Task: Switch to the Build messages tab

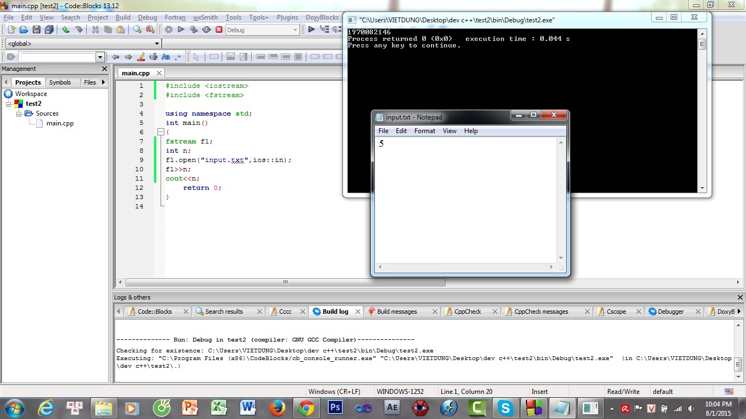Action: click(x=396, y=312)
